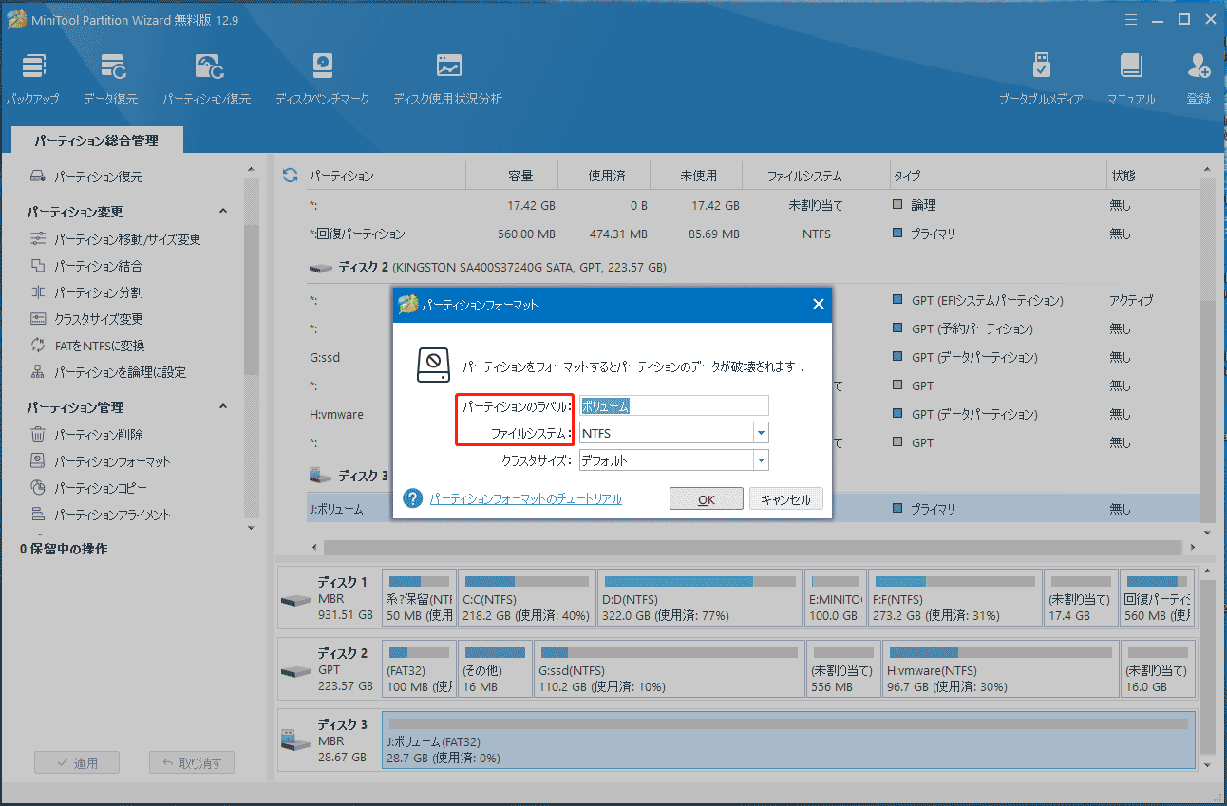Refresh the partition list with the reload icon

click(x=291, y=176)
